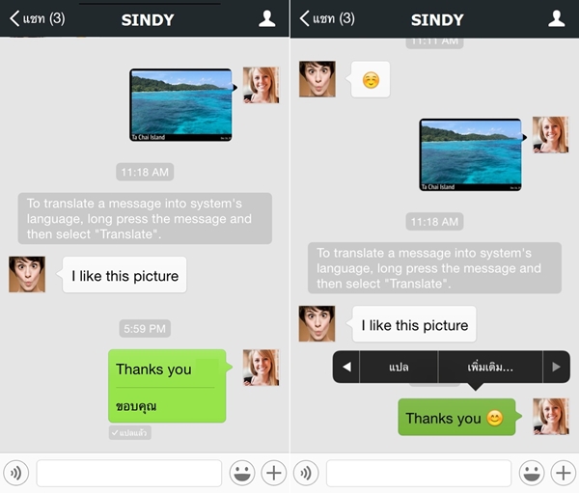The height and width of the screenshot is (493, 579).
Task: Tap the voice input icon in left chat
Action: (x=15, y=473)
